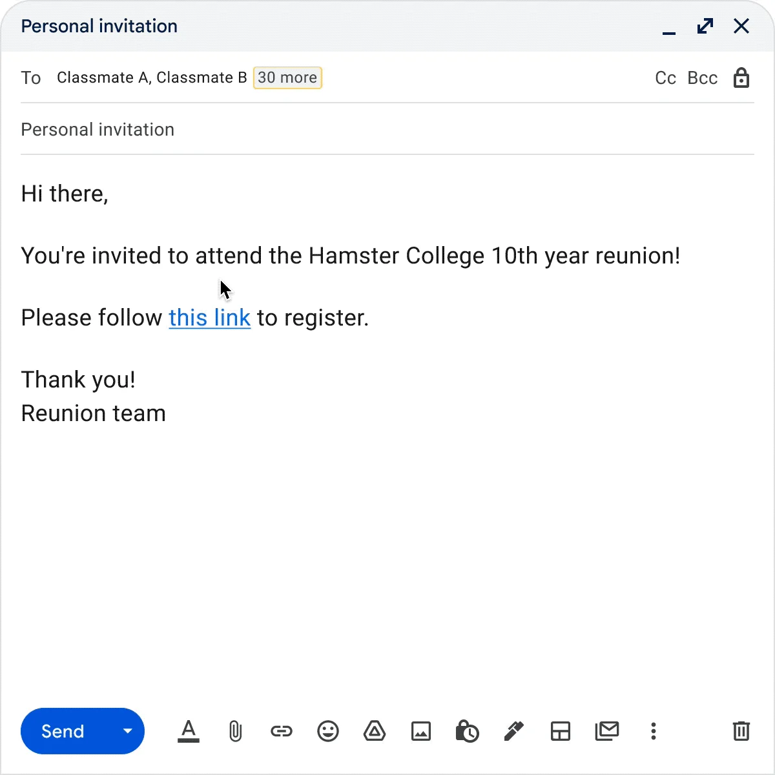
Task: Open multi-send mode with the envelope icon
Action: (x=606, y=731)
